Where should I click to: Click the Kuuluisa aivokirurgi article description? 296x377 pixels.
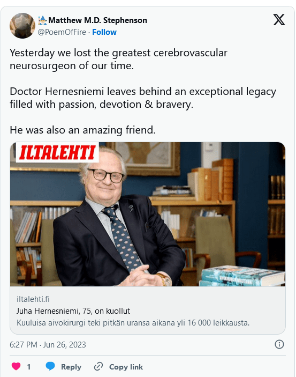point(133,323)
